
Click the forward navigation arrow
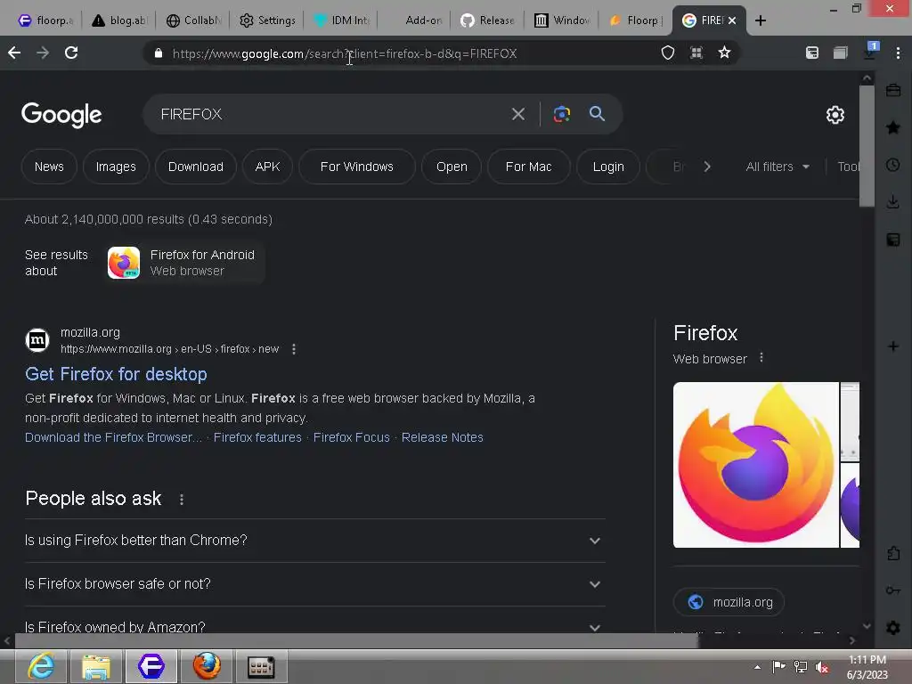pyautogui.click(x=43, y=53)
